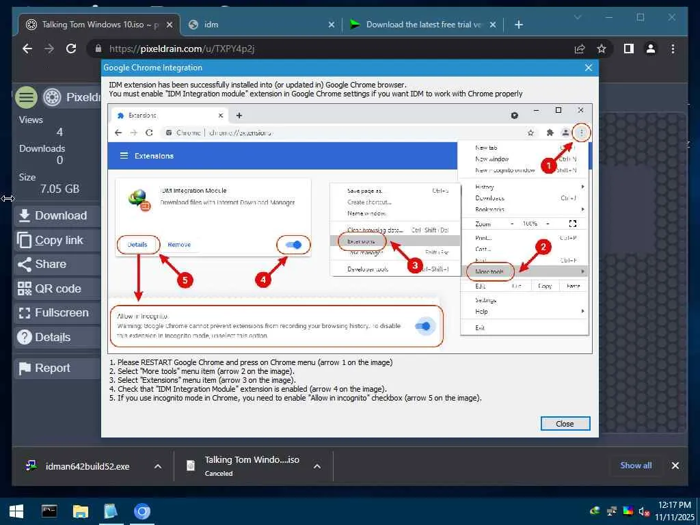Open the share this page icon
Screen dimensions: 700x525
(x=580, y=49)
